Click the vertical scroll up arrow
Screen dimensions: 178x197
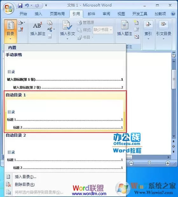coord(174,61)
